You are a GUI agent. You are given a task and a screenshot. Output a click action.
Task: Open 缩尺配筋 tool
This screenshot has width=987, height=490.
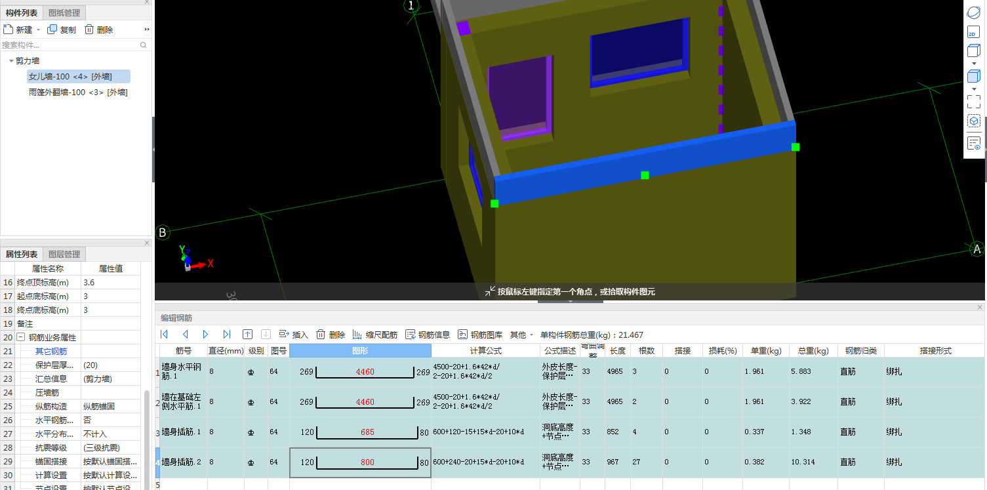pos(375,335)
